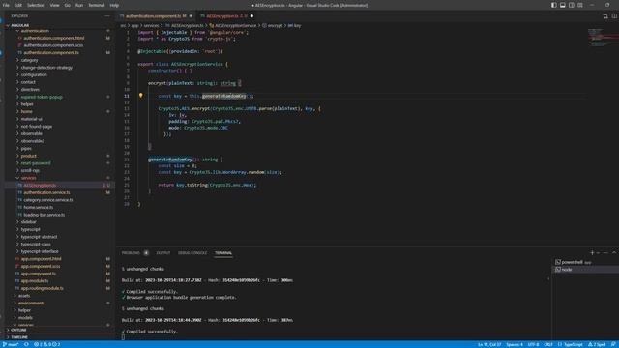Open authentication.component.scss file

coord(53,45)
